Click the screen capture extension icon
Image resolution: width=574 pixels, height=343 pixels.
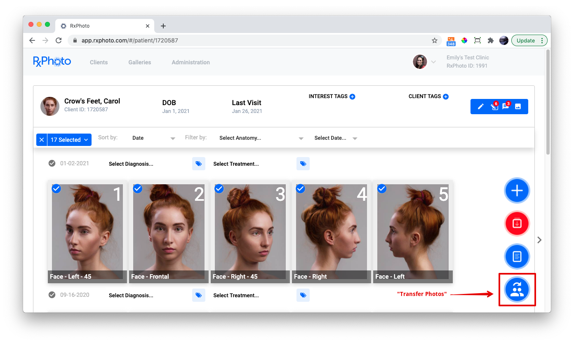[x=478, y=40]
